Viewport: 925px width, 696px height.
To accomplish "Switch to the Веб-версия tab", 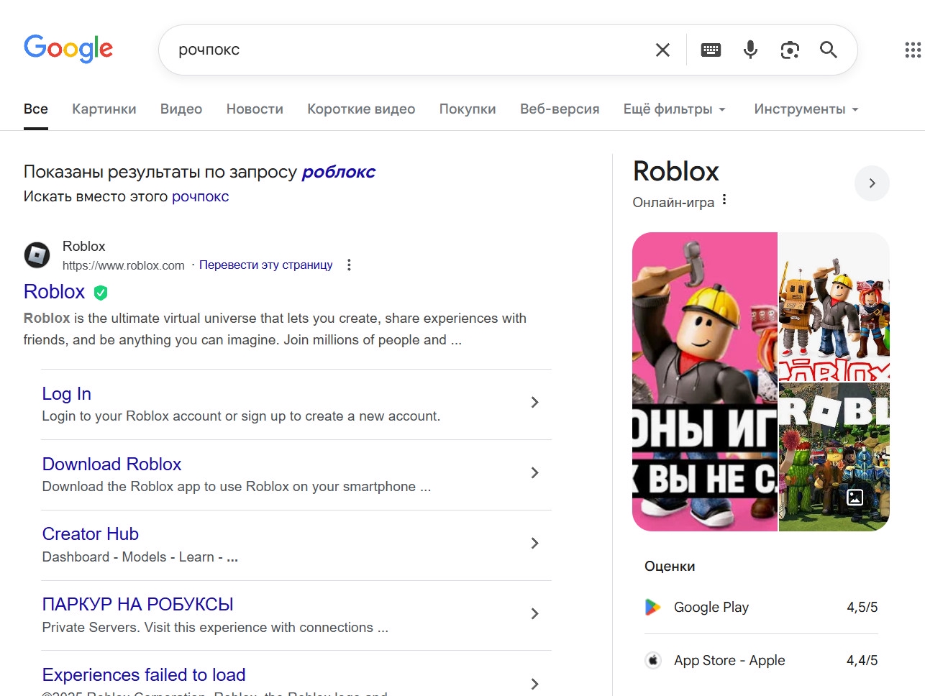I will [x=560, y=109].
